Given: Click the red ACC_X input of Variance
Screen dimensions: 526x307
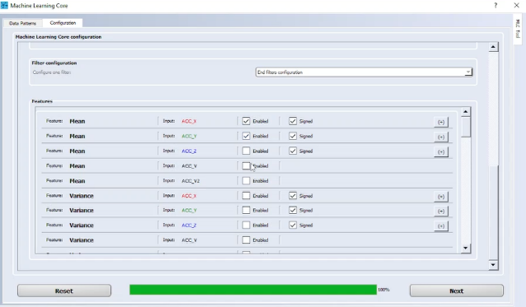Looking at the screenshot, I should 189,196.
